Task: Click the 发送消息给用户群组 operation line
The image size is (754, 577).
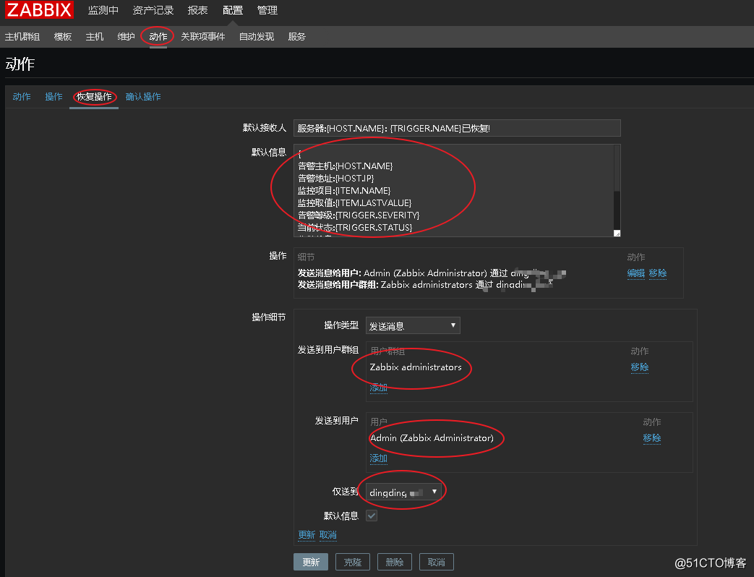Action: click(x=426, y=285)
